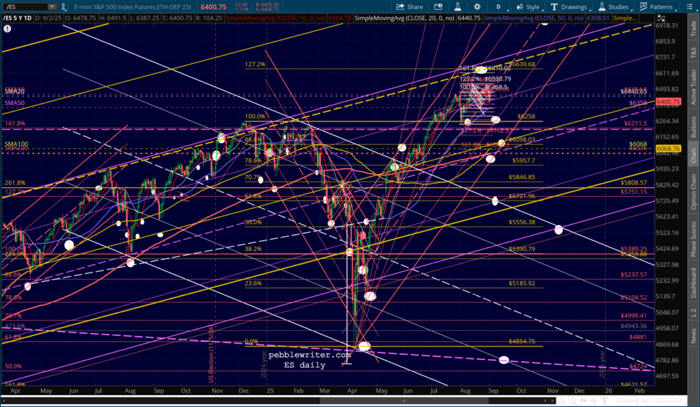Open the top-right list menu icon
This screenshot has height=407, width=700.
(x=688, y=7)
